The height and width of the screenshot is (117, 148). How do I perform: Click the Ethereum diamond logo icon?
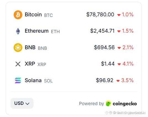click(18, 31)
